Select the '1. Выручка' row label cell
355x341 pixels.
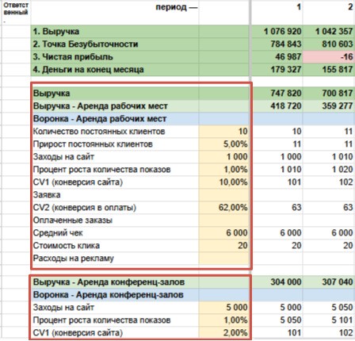[x=115, y=32]
